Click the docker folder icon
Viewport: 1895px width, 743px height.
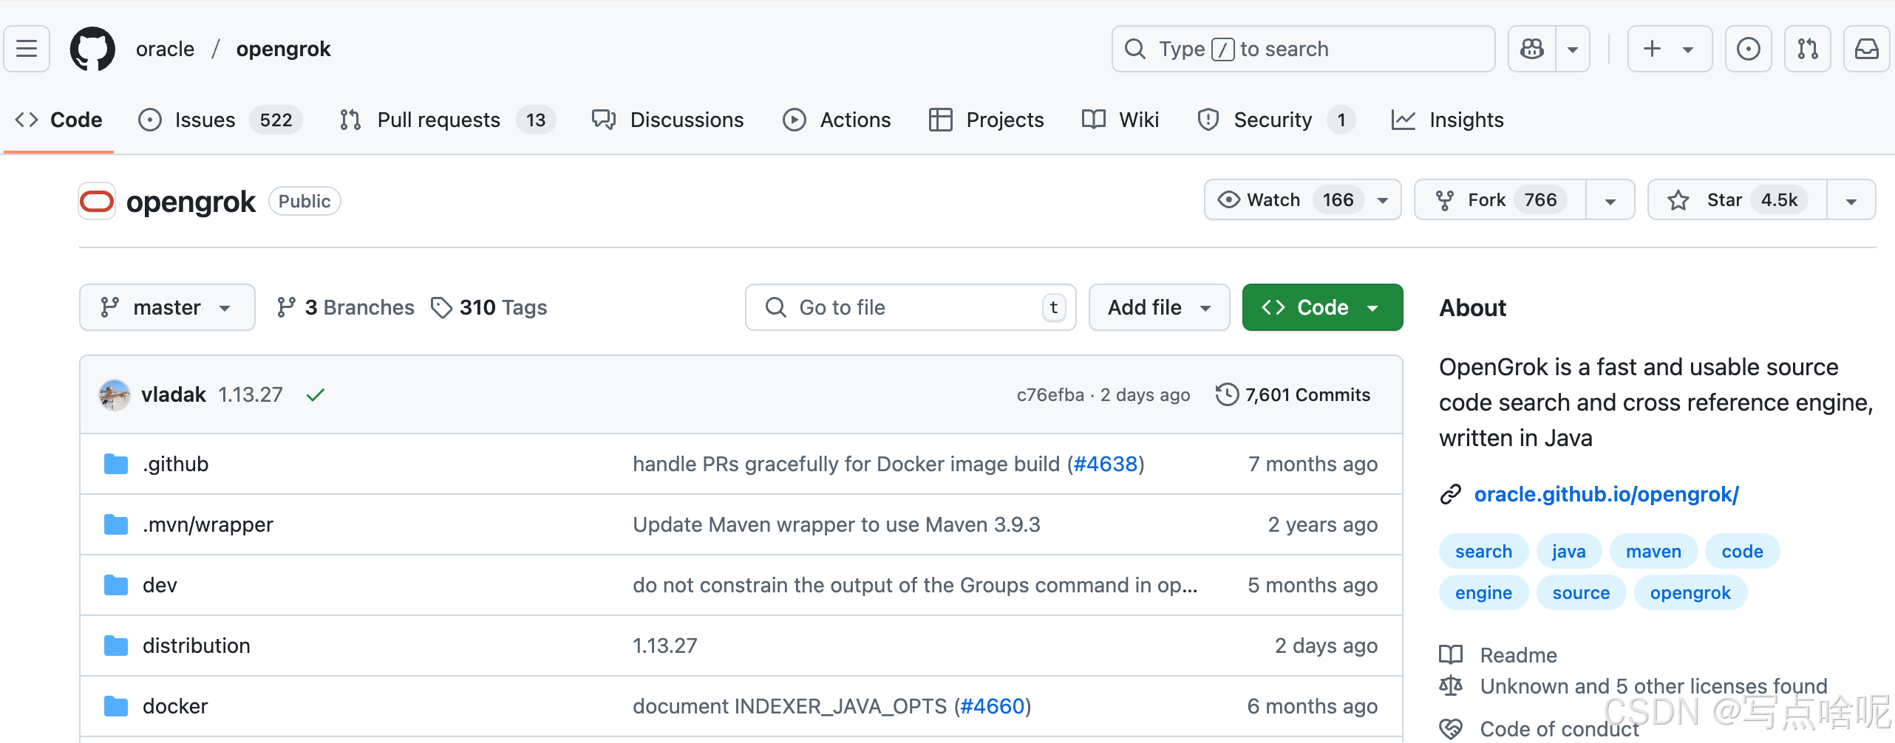point(116,706)
